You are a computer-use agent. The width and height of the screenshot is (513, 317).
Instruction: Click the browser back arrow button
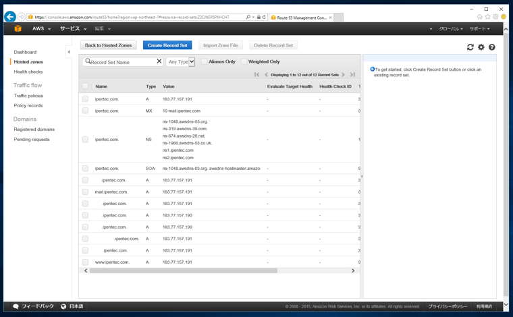coord(10,17)
